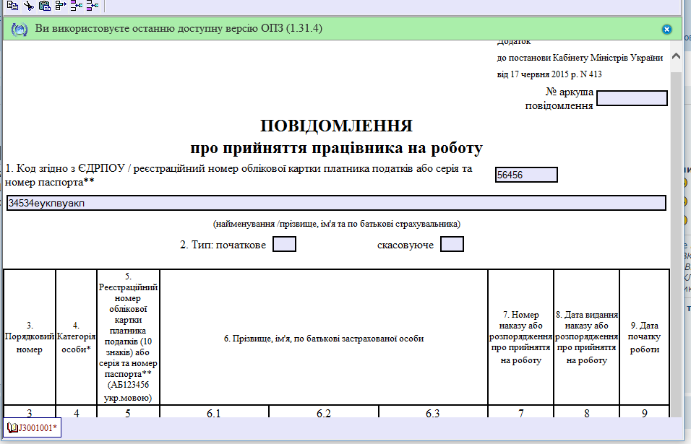The image size is (691, 444).
Task: Tick the 'скасовуюче' type checkbox
Action: (452, 244)
